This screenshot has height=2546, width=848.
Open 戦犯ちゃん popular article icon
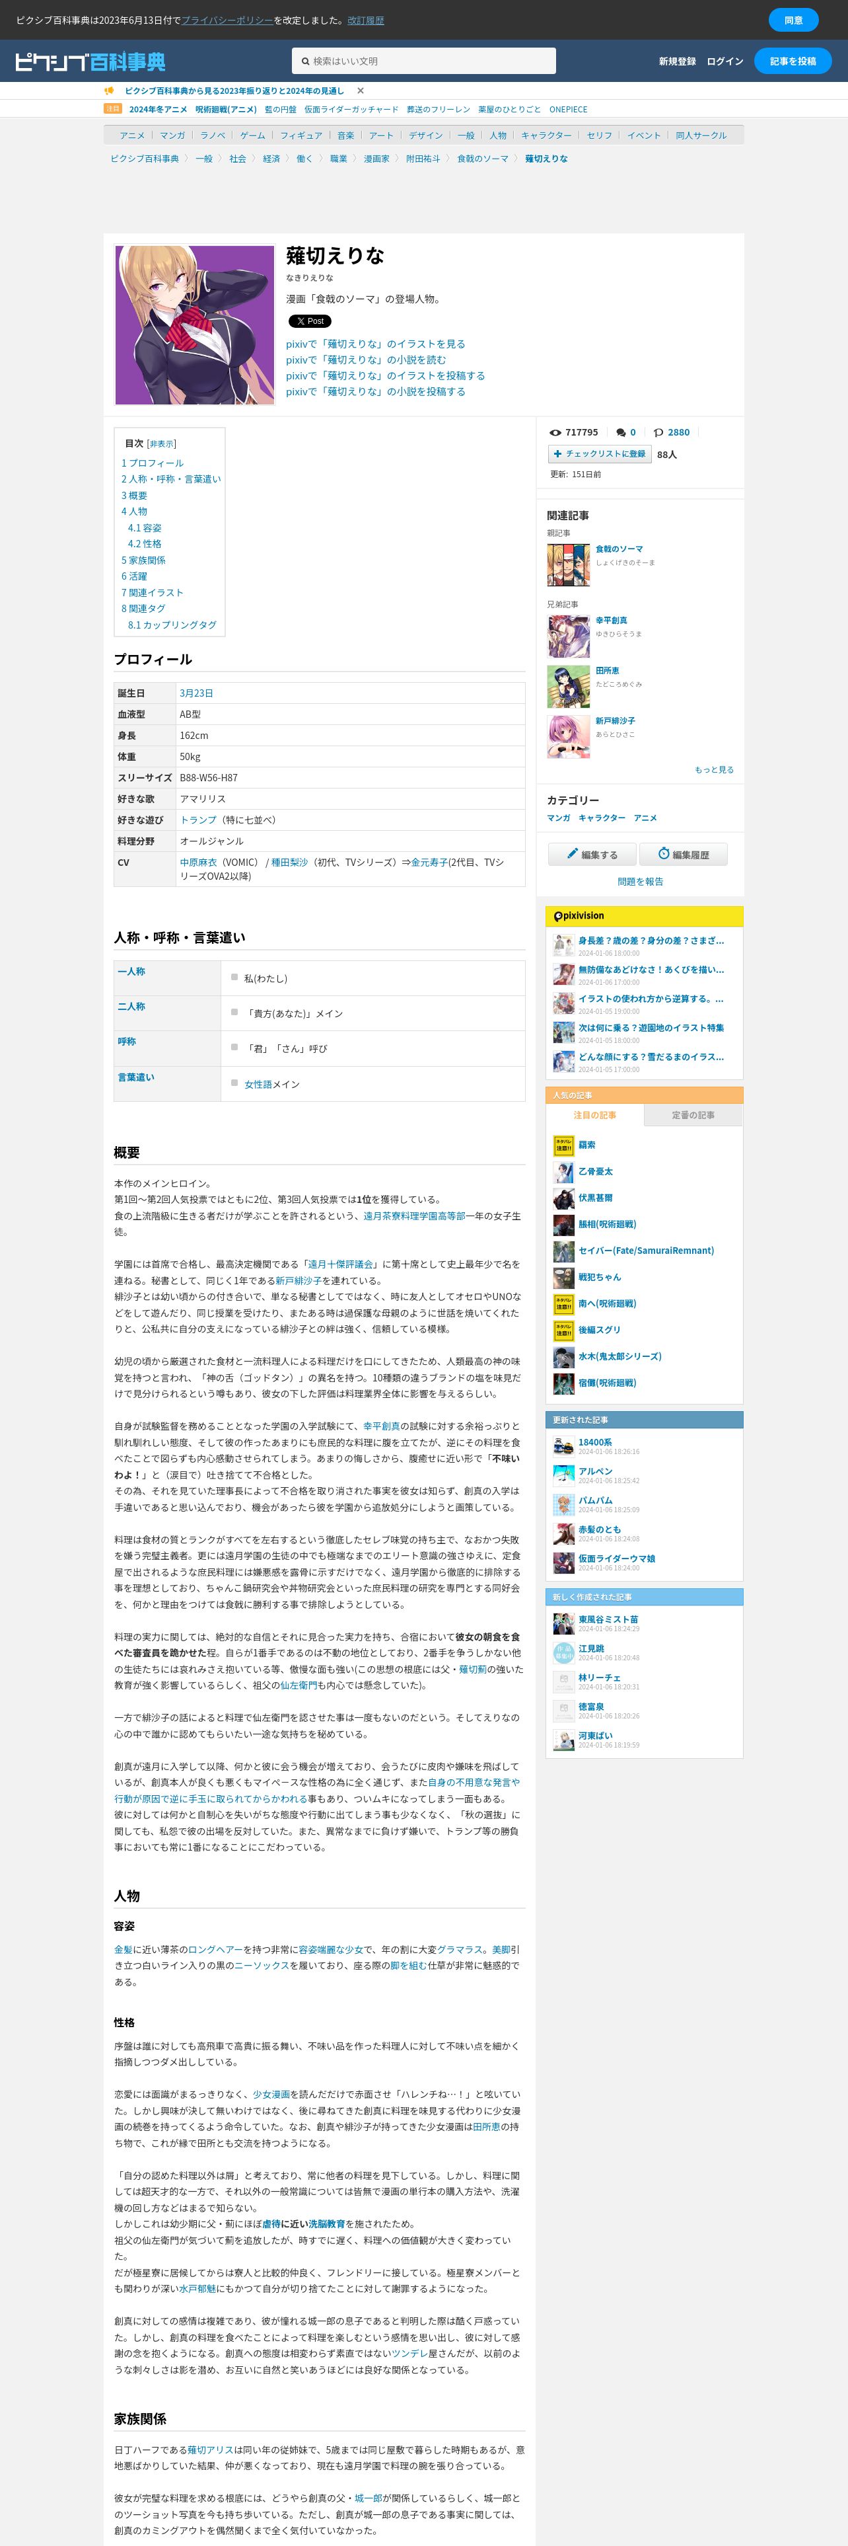point(564,1278)
